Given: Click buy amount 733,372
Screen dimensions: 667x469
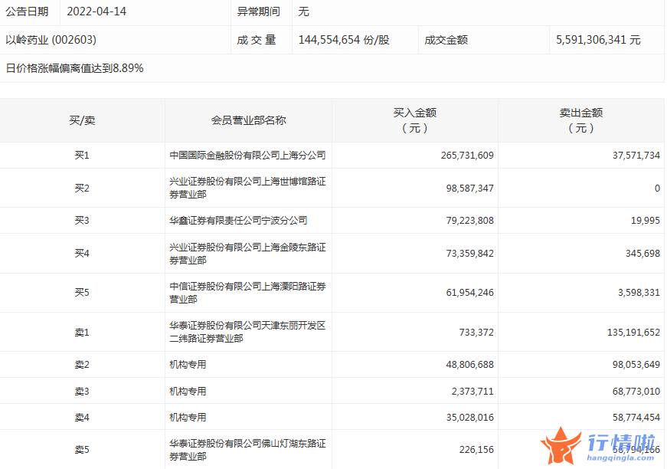Looking at the screenshot, I should click(476, 333).
